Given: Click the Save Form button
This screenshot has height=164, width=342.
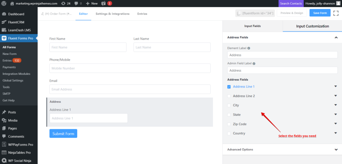Looking at the screenshot, I should click(320, 13).
